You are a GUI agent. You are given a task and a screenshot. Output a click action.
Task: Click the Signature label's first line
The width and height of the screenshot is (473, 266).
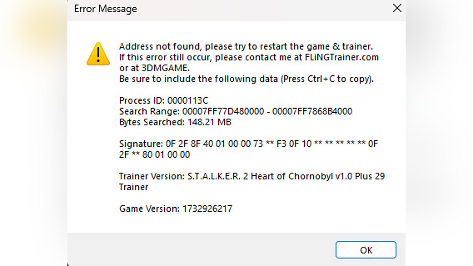coord(248,144)
